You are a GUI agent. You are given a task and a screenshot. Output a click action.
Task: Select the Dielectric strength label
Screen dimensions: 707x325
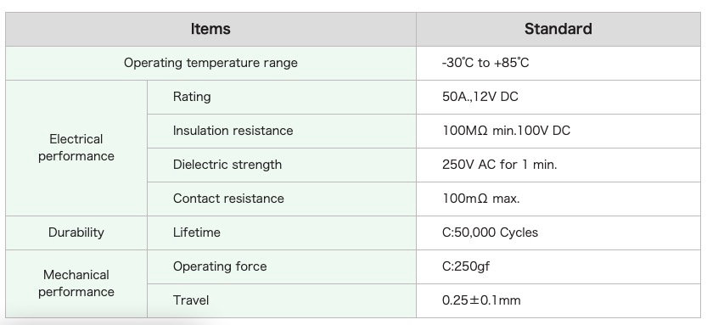click(x=227, y=165)
